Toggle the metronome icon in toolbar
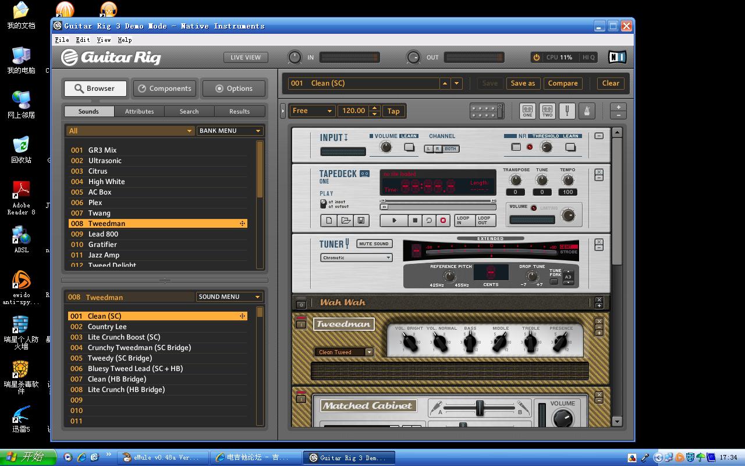The height and width of the screenshot is (466, 745). point(587,111)
